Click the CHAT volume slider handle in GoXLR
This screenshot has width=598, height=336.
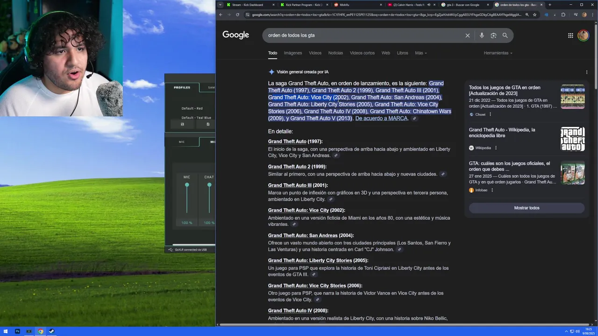pyautogui.click(x=209, y=185)
